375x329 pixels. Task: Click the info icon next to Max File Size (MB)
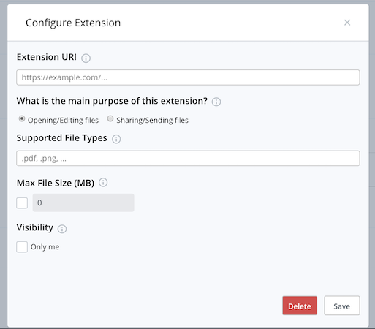coord(103,183)
